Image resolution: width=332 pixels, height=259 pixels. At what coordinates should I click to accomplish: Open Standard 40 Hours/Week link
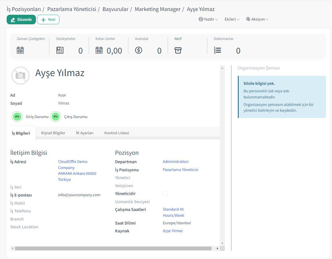pyautogui.click(x=173, y=212)
